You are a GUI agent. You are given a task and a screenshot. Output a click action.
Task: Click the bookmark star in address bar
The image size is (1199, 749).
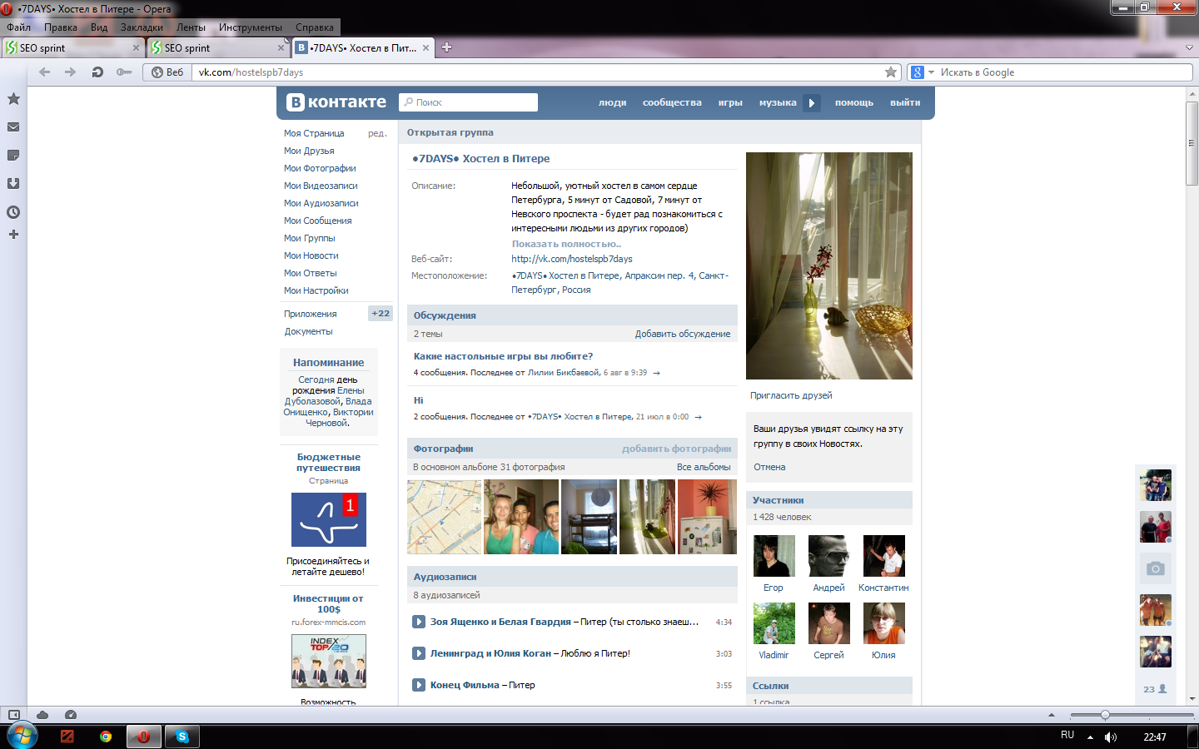[891, 72]
